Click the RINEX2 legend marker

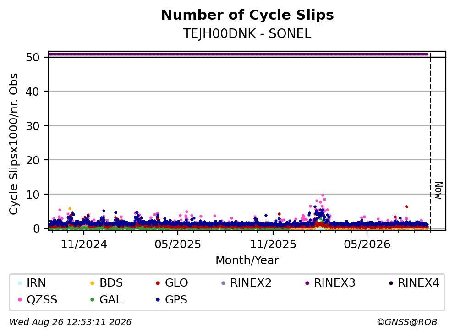[223, 283]
